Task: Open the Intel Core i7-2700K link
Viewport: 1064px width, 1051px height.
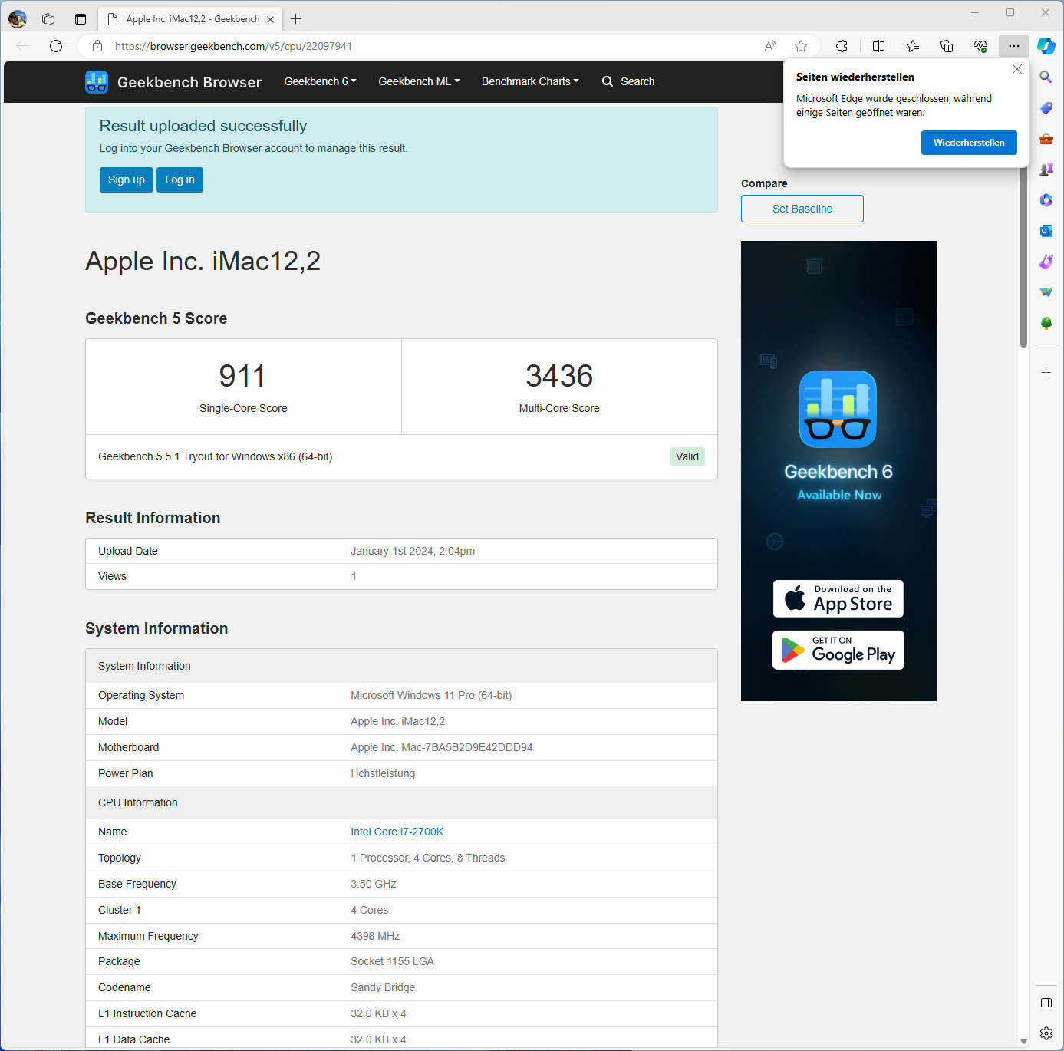Action: (397, 832)
